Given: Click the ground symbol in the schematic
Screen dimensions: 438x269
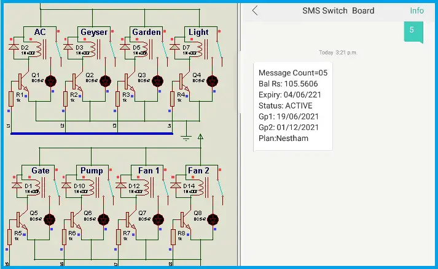Looking at the screenshot, I should (186, 137).
